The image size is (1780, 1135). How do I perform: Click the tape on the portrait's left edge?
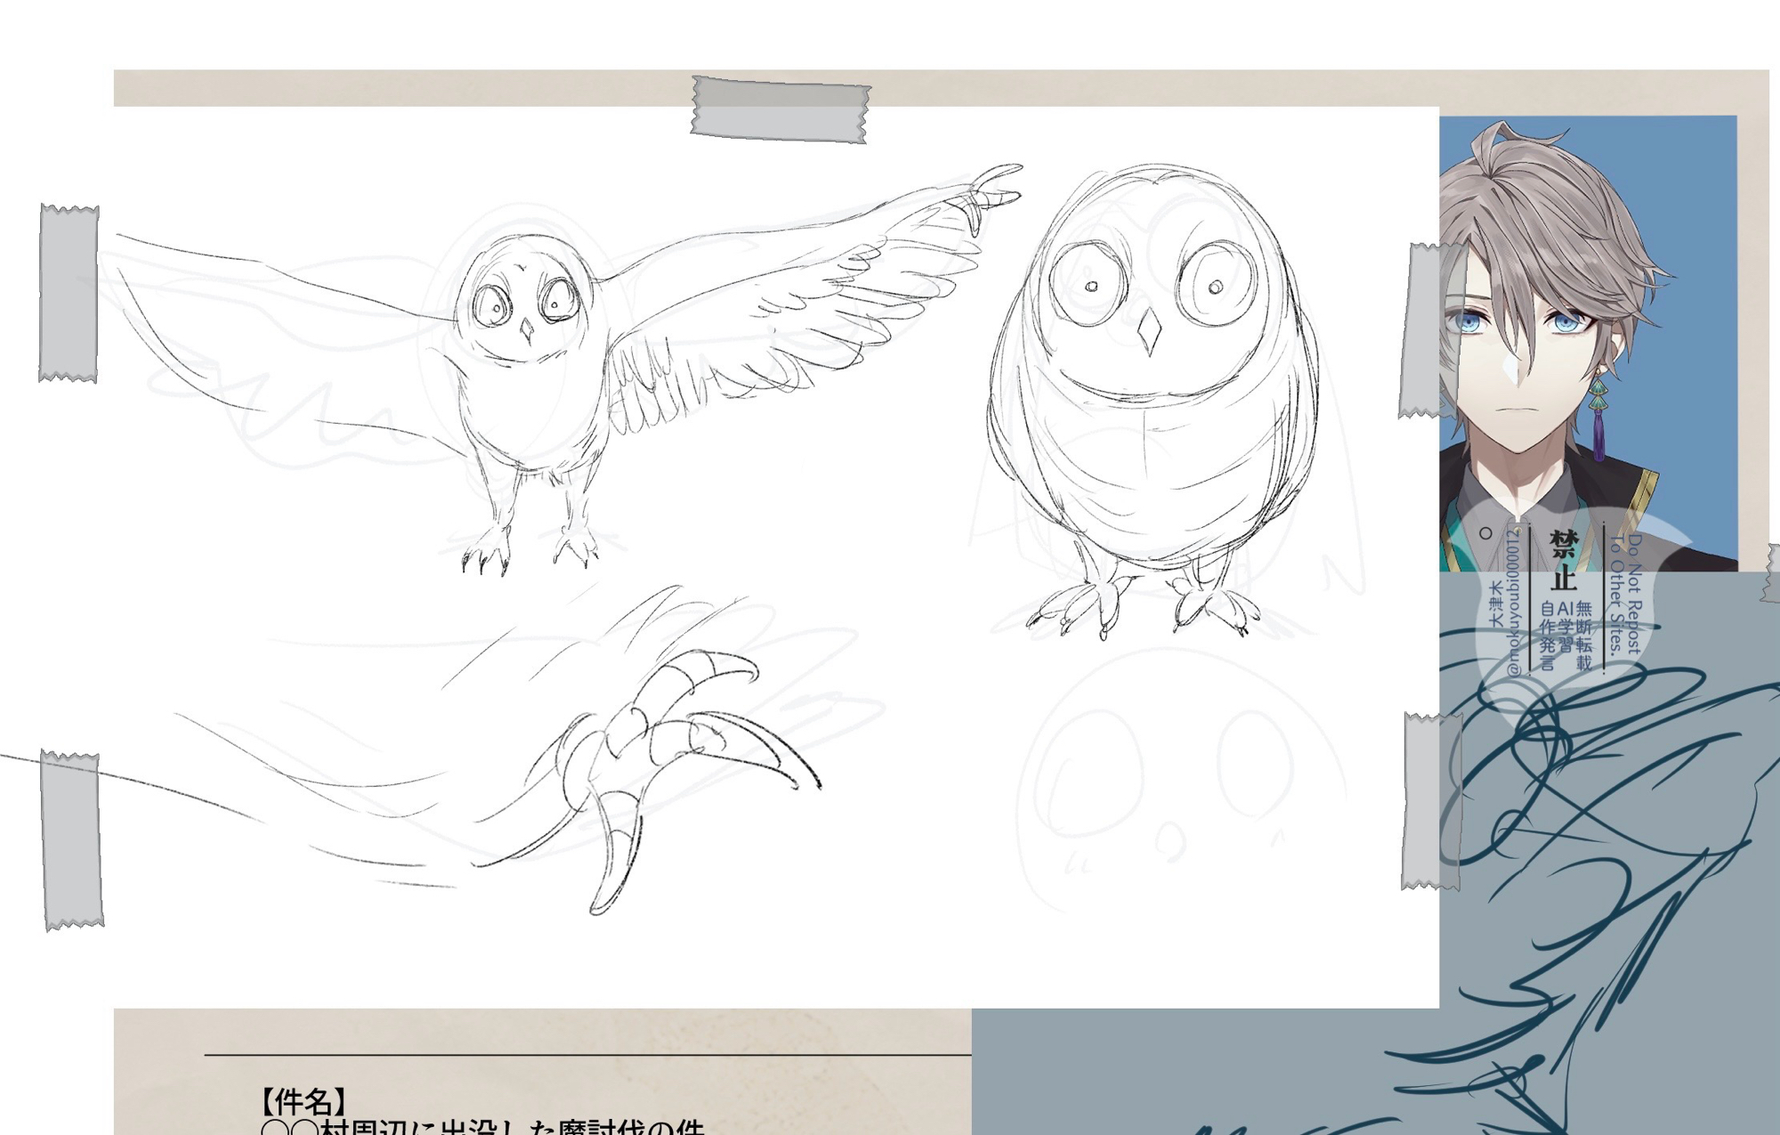1431,329
